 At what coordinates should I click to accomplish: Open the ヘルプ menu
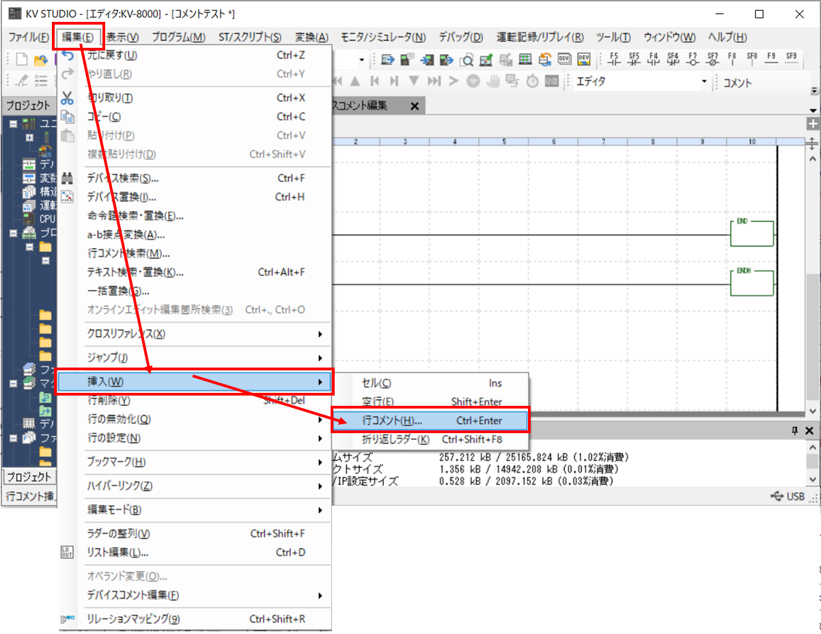[727, 38]
